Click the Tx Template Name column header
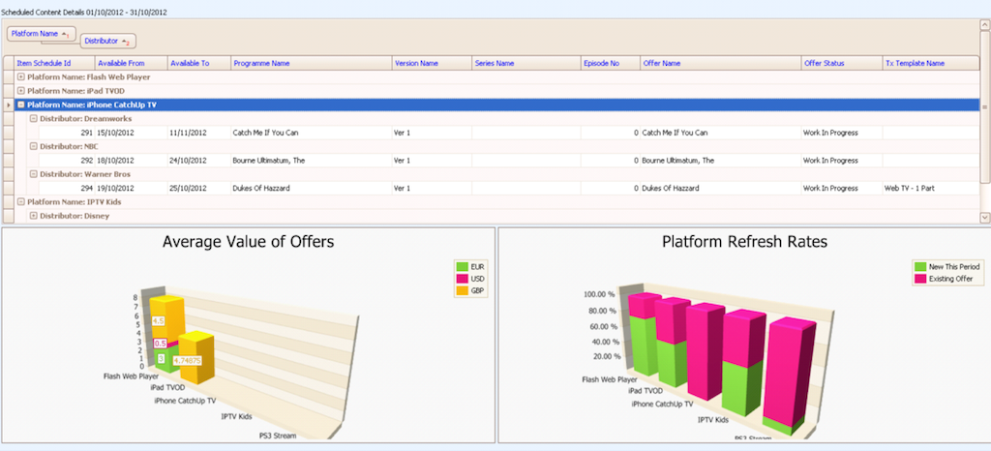This screenshot has height=451, width=991. click(915, 63)
